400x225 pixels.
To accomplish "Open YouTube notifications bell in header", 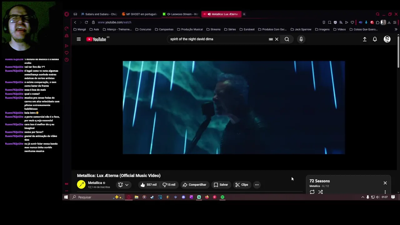I will (x=375, y=39).
